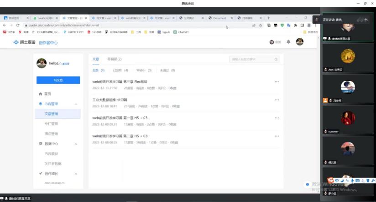Collapse the 数据中心 sidebar section
Image resolution: width=376 pixels, height=202 pixels.
tap(76, 144)
